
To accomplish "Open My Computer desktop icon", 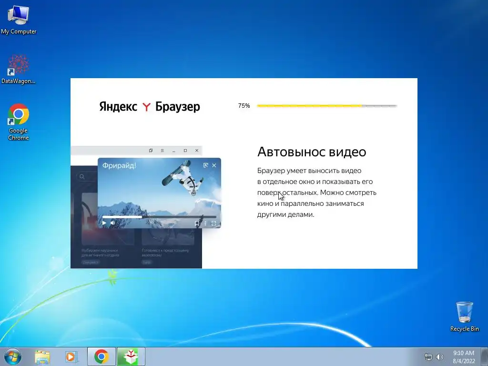I will point(19,19).
